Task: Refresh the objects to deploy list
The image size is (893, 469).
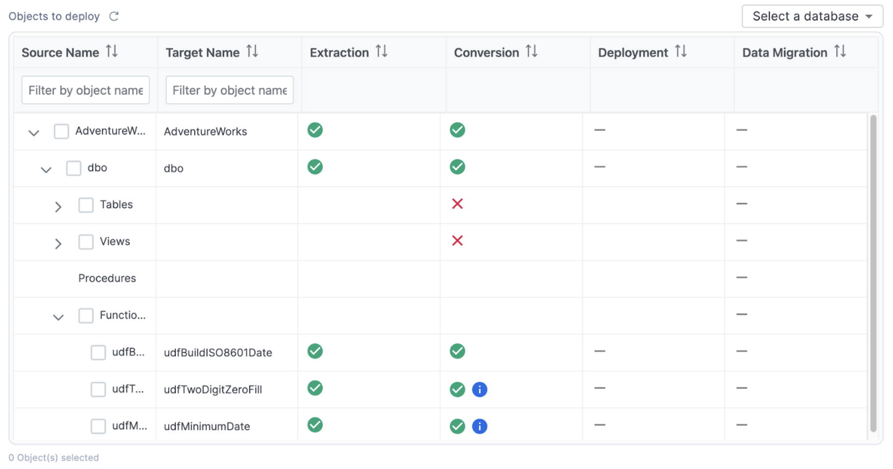Action: [114, 16]
